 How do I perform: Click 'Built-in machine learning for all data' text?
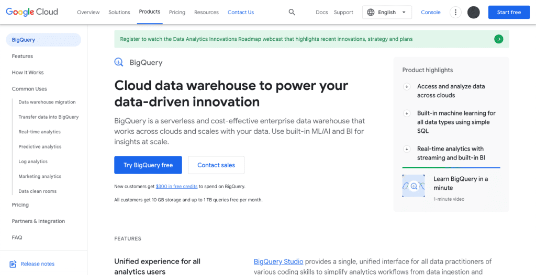(x=456, y=122)
